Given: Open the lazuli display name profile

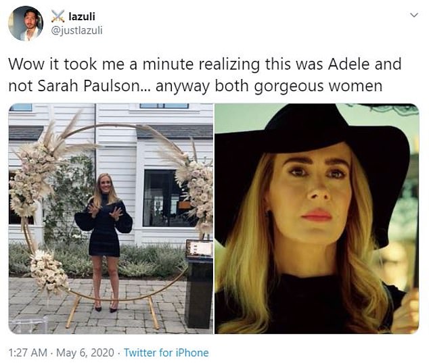Looking at the screenshot, I should (82, 16).
